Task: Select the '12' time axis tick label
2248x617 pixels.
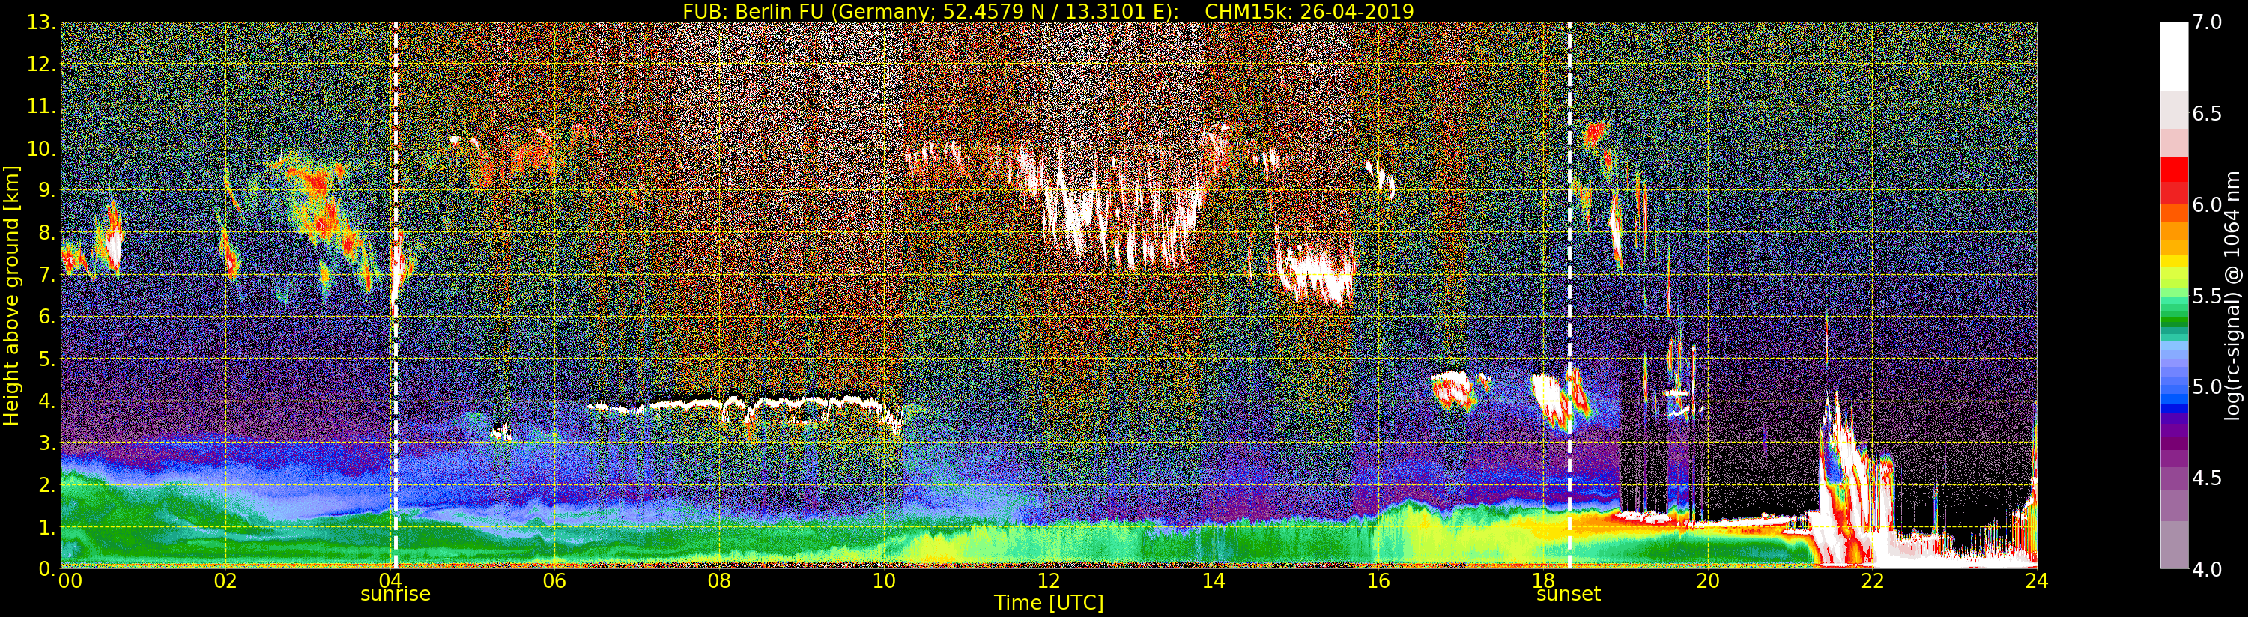Action: [1049, 581]
